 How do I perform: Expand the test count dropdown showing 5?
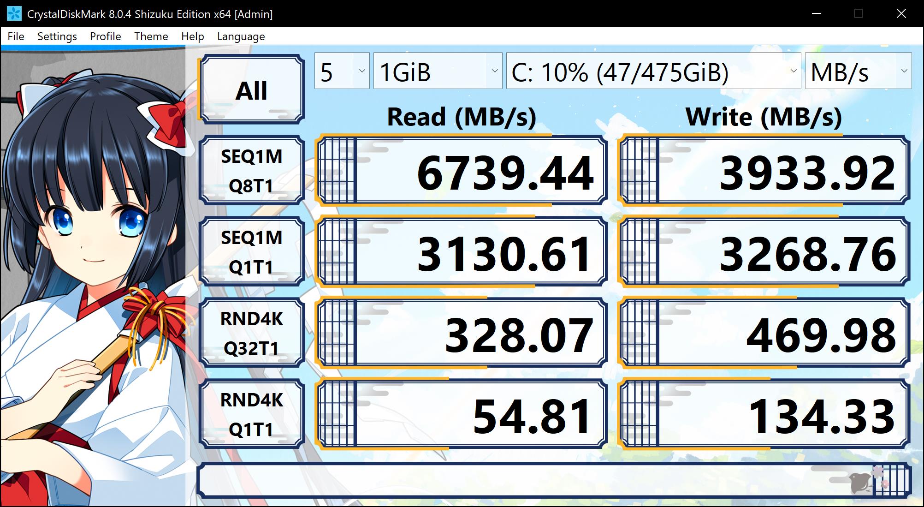[342, 71]
